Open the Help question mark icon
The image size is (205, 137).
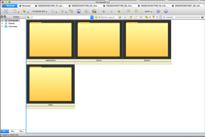pos(166,11)
